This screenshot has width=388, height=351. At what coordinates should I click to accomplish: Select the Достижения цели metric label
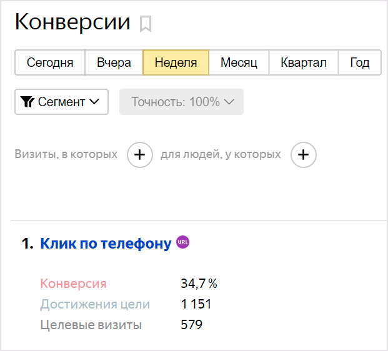tap(95, 304)
